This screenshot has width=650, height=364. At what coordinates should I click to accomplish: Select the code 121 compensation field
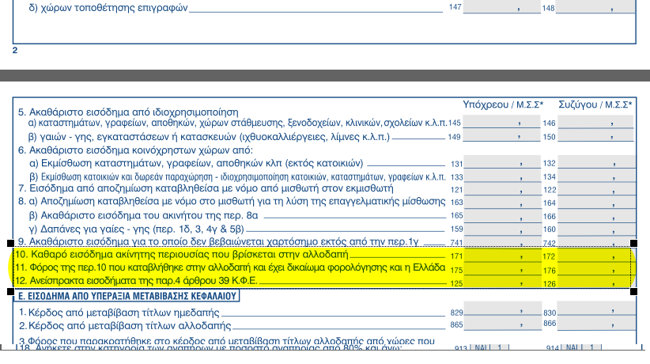coord(502,189)
